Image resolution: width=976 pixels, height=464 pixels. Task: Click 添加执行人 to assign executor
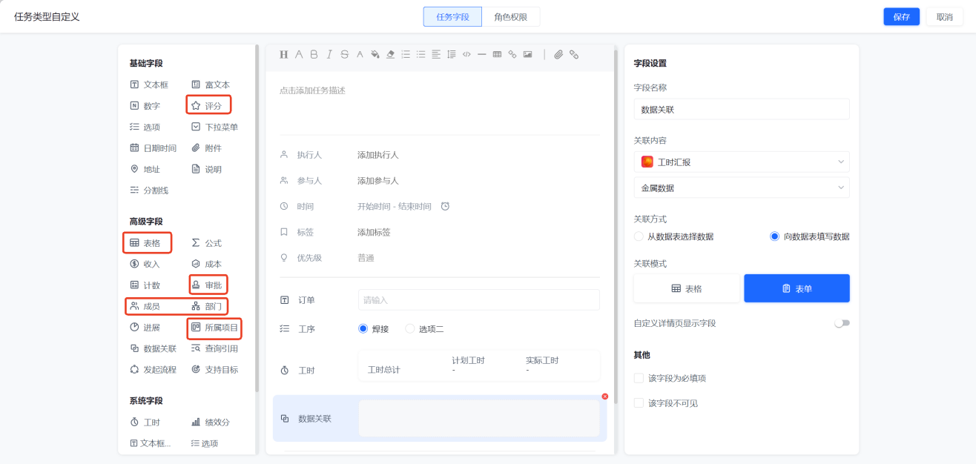click(x=378, y=155)
